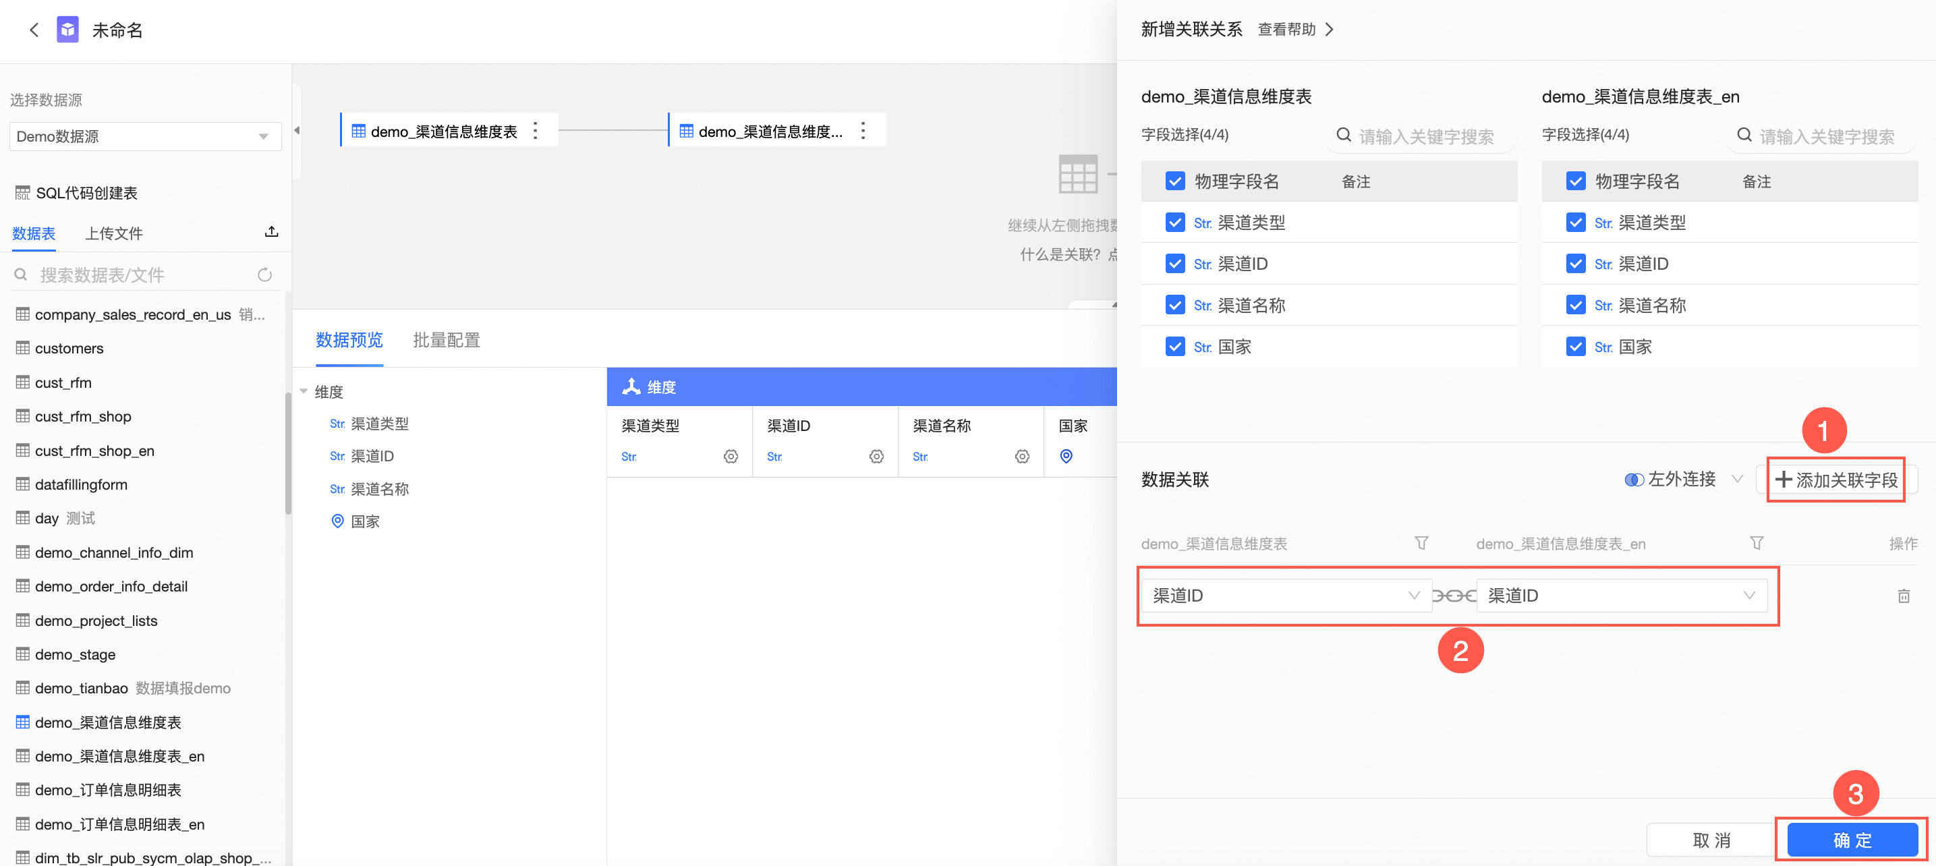Screen dimensions: 1936x866
Task: Collapse the left panel with arrow handle
Action: pos(297,131)
